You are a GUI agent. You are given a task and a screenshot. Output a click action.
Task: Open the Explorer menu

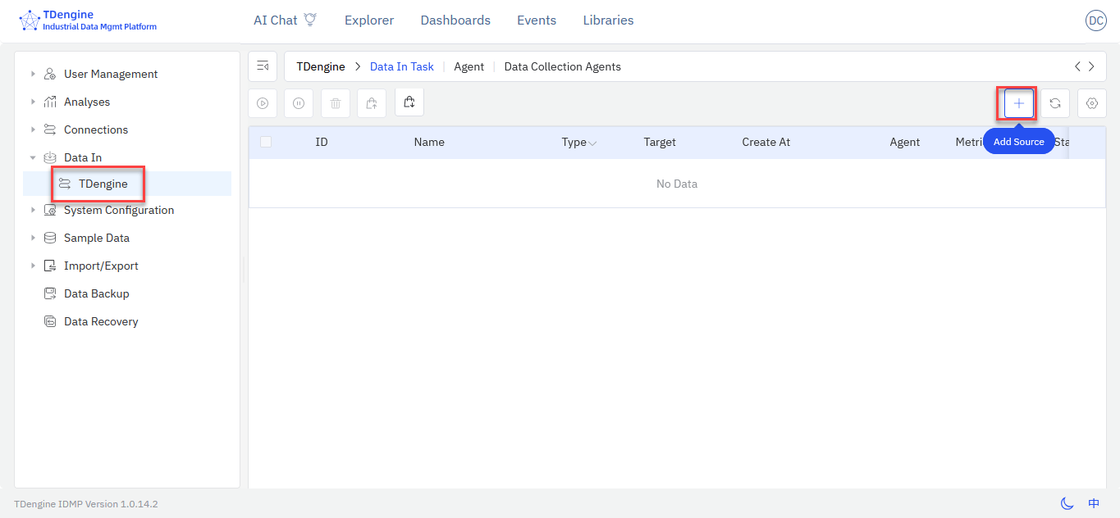368,20
